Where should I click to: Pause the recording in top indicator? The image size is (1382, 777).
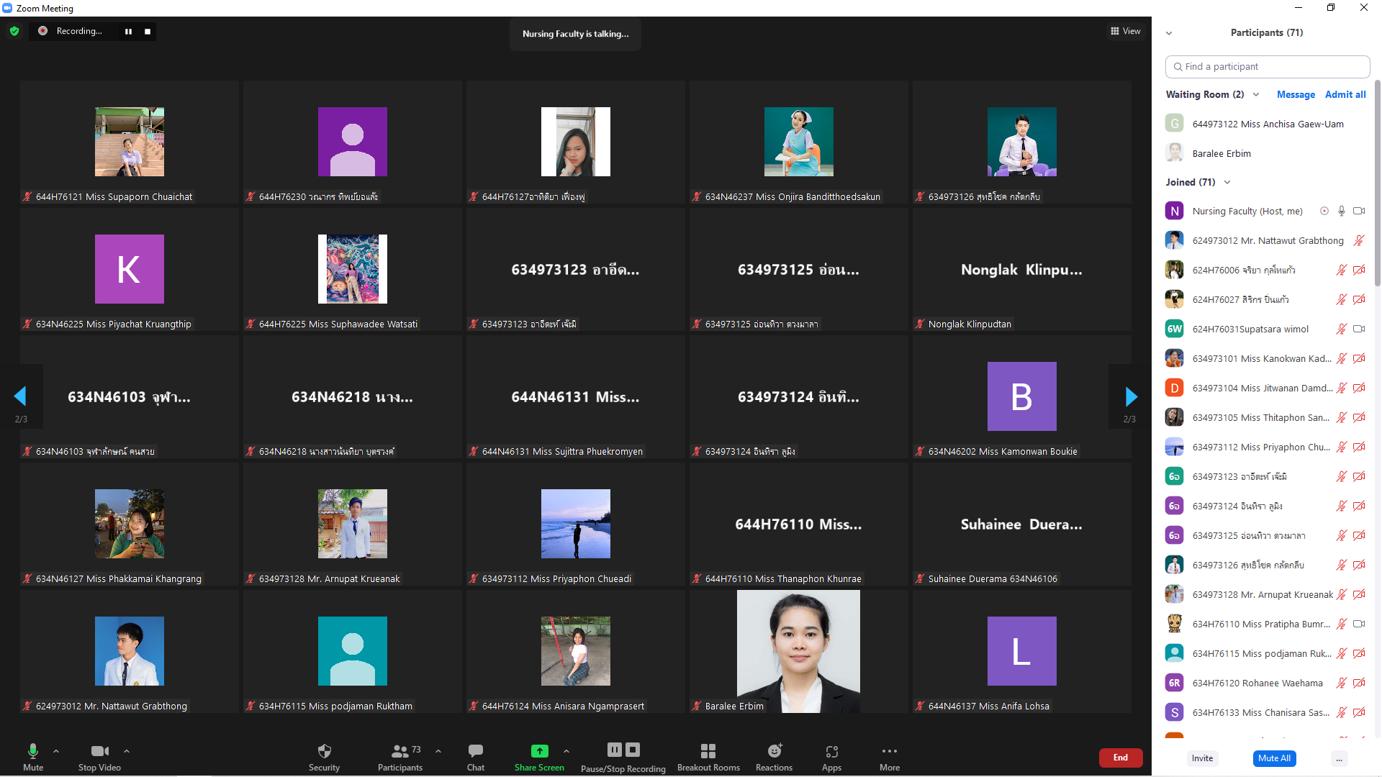tap(128, 32)
